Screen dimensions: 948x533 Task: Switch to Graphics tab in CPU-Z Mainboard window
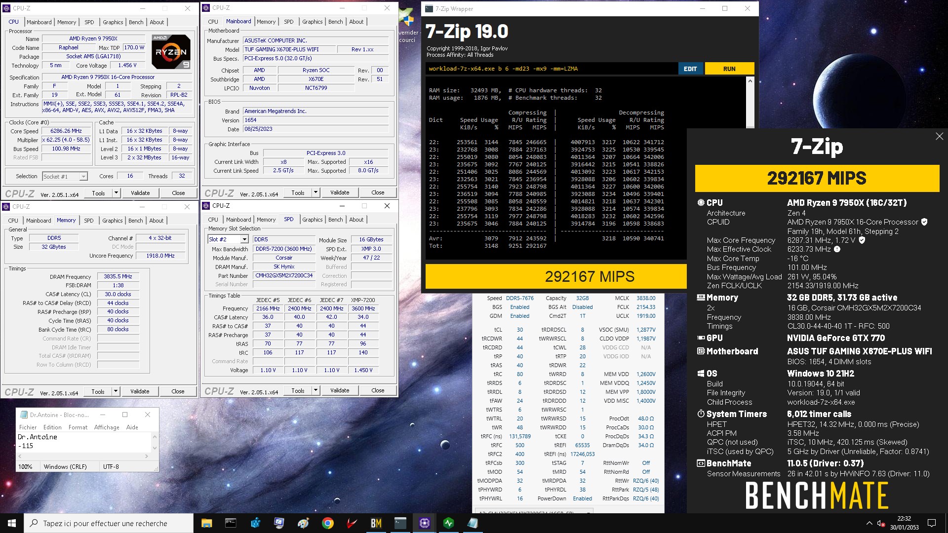pos(312,22)
